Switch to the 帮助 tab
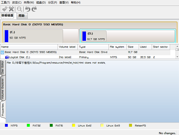The width and height of the screenshot is (179, 135). point(21,16)
